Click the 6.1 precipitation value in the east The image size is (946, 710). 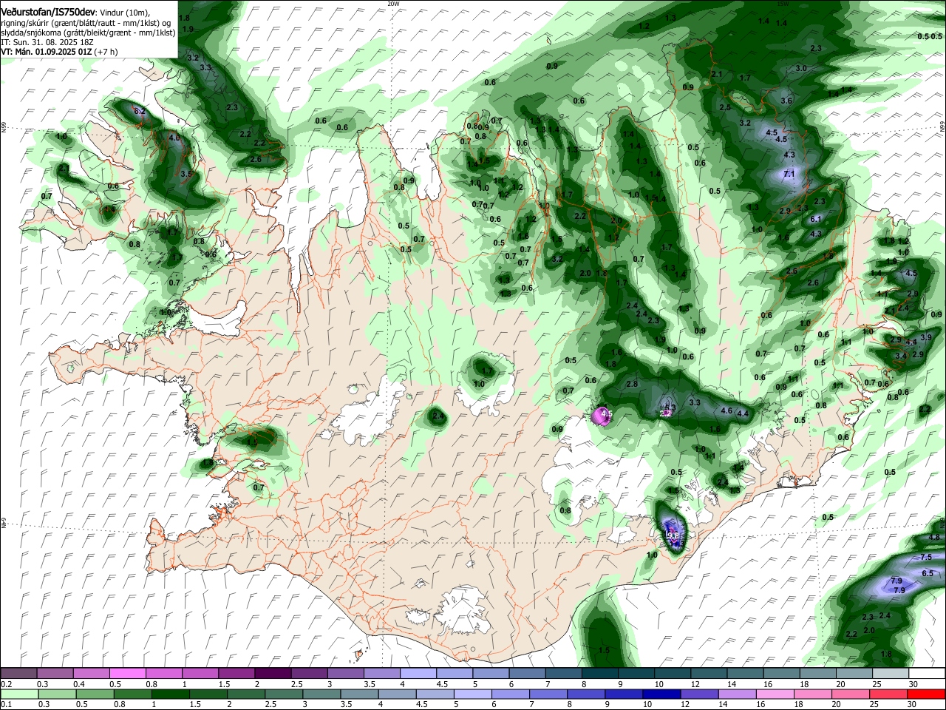click(816, 219)
